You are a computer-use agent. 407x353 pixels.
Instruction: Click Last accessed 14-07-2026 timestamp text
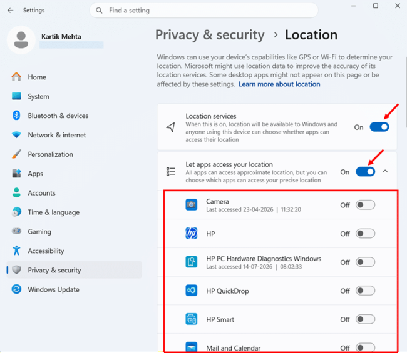coord(254,267)
